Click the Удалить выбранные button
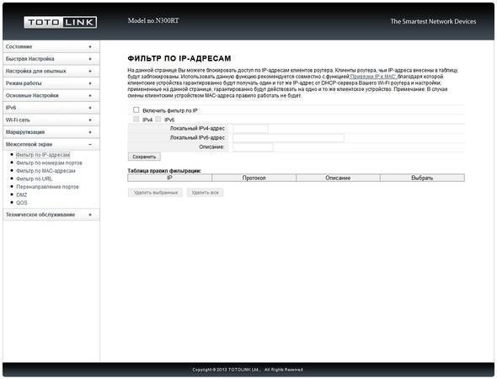Screen dimensions: 497x379 155,193
